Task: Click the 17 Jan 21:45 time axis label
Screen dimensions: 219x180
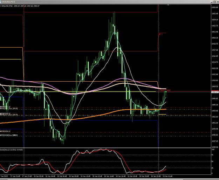Action: [15, 176]
